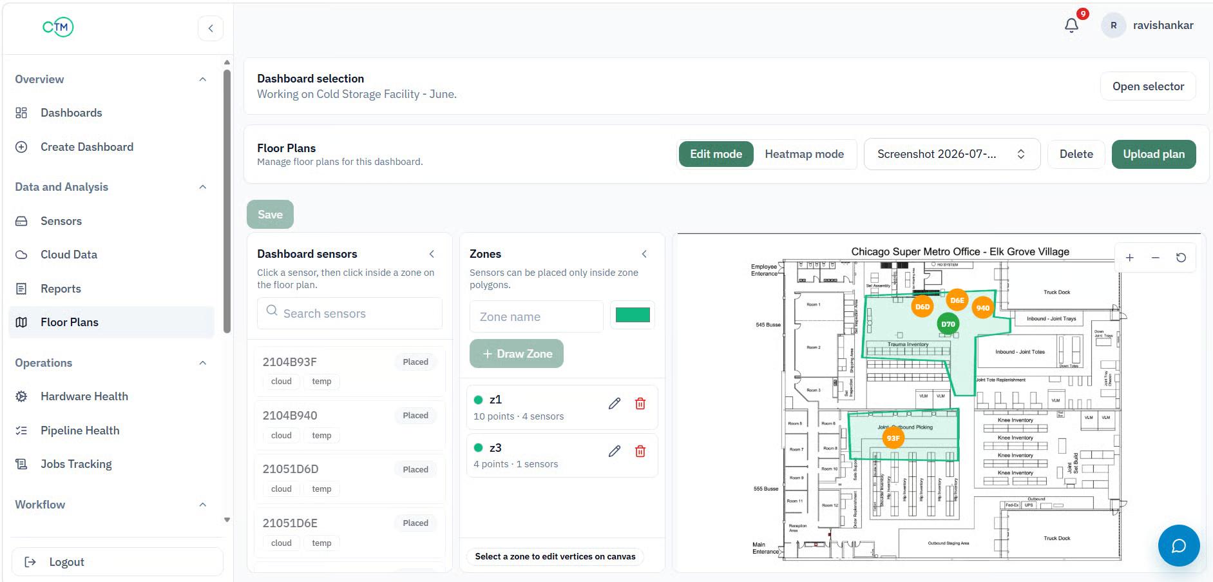Switch to Heatmap mode
Screen dimensions: 1213x582
[x=804, y=154]
